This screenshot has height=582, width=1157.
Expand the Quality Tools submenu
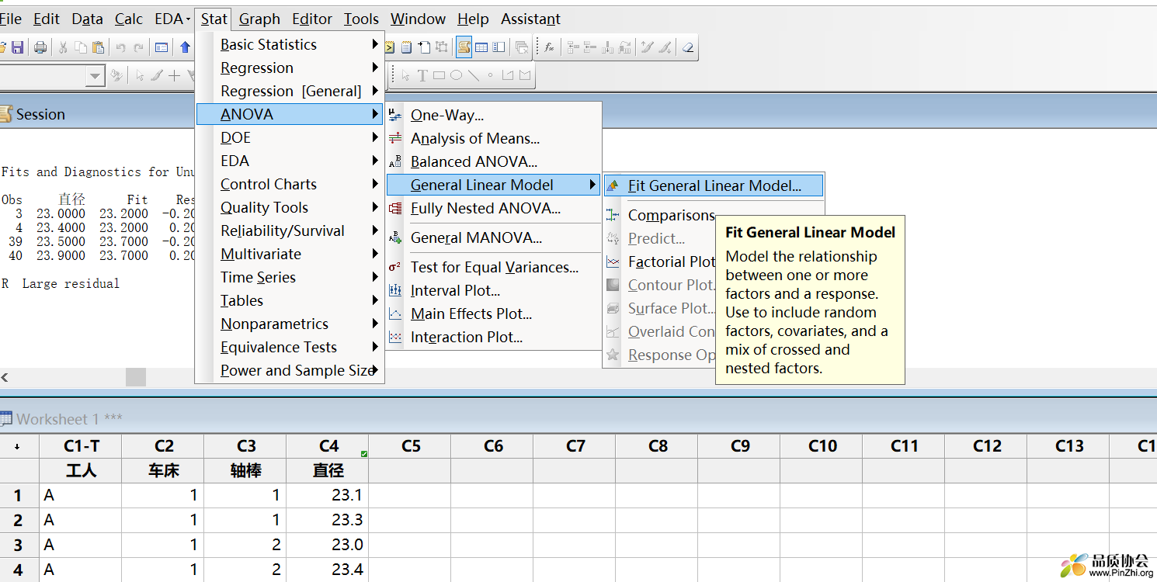(289, 207)
